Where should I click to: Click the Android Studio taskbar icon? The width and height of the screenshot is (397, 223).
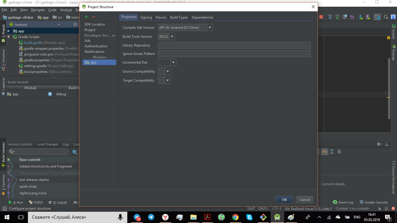(277, 217)
